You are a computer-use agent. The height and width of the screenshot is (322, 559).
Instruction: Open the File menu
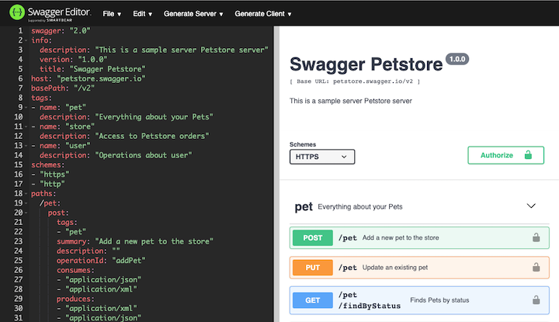(112, 14)
